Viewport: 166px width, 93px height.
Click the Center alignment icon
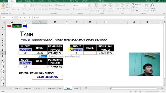pyautogui.click(x=43, y=9)
